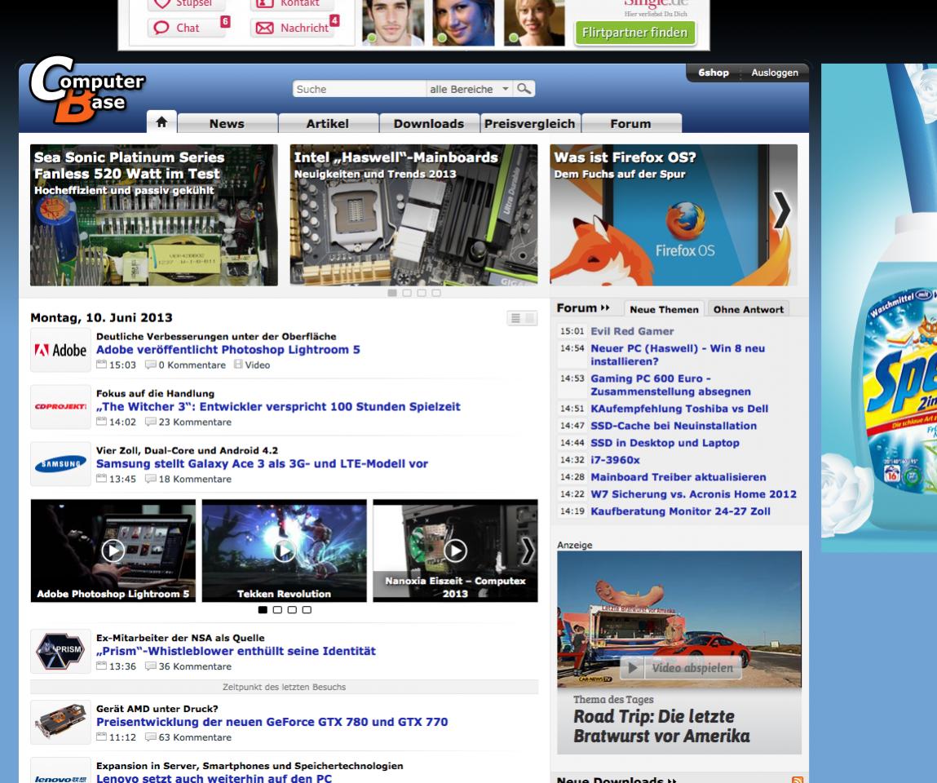The image size is (937, 783).
Task: Select fourth video carousel page dot
Action: (x=307, y=609)
